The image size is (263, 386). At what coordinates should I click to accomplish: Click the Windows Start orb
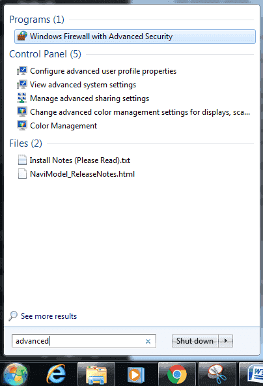(16, 374)
